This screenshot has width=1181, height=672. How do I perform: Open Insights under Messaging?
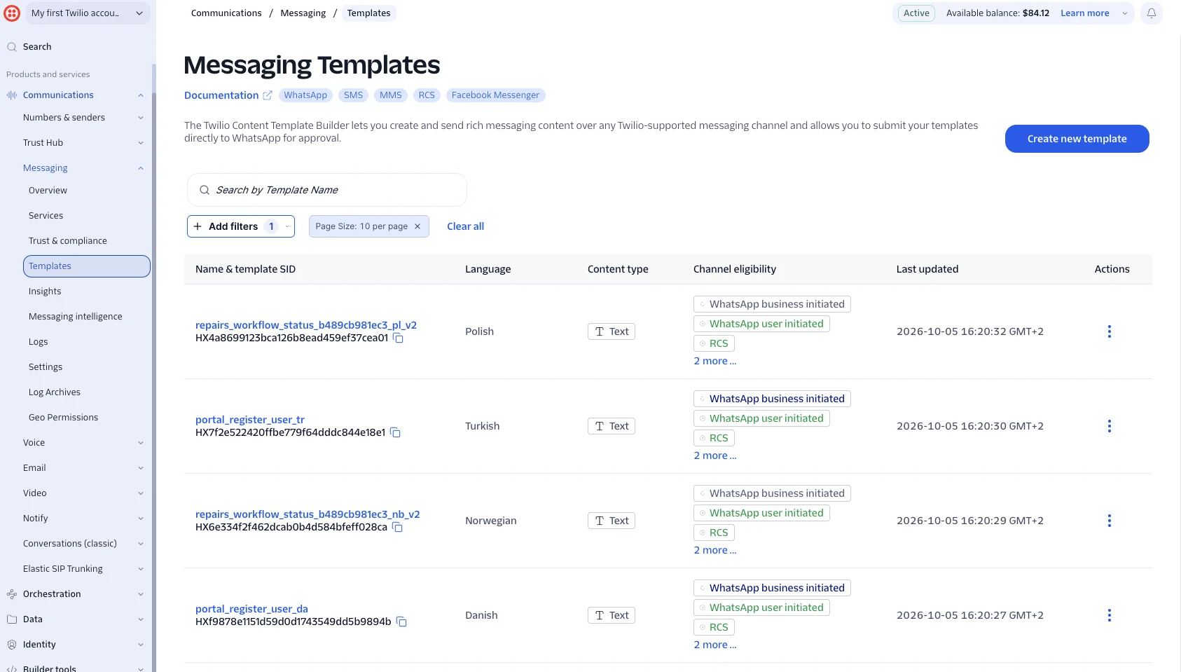point(45,292)
